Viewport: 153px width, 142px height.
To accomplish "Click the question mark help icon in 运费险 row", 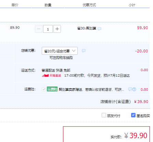I will pyautogui.click(x=134, y=89).
